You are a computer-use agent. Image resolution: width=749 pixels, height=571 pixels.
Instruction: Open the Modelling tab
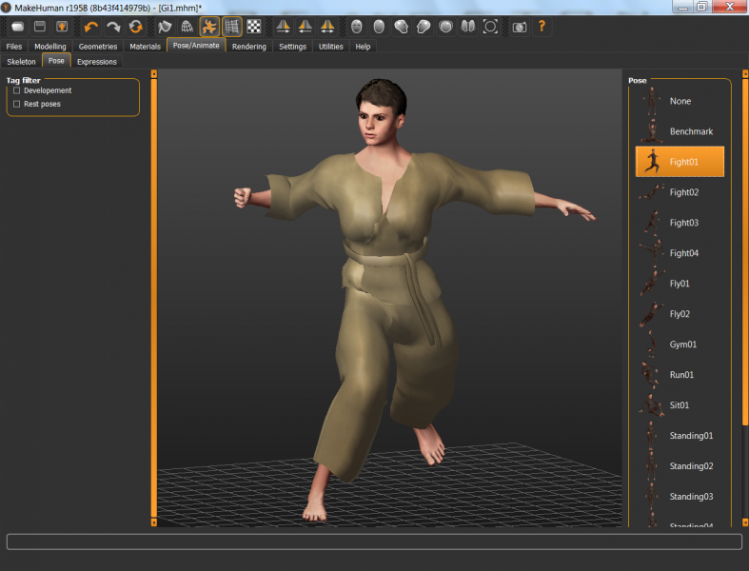click(50, 47)
